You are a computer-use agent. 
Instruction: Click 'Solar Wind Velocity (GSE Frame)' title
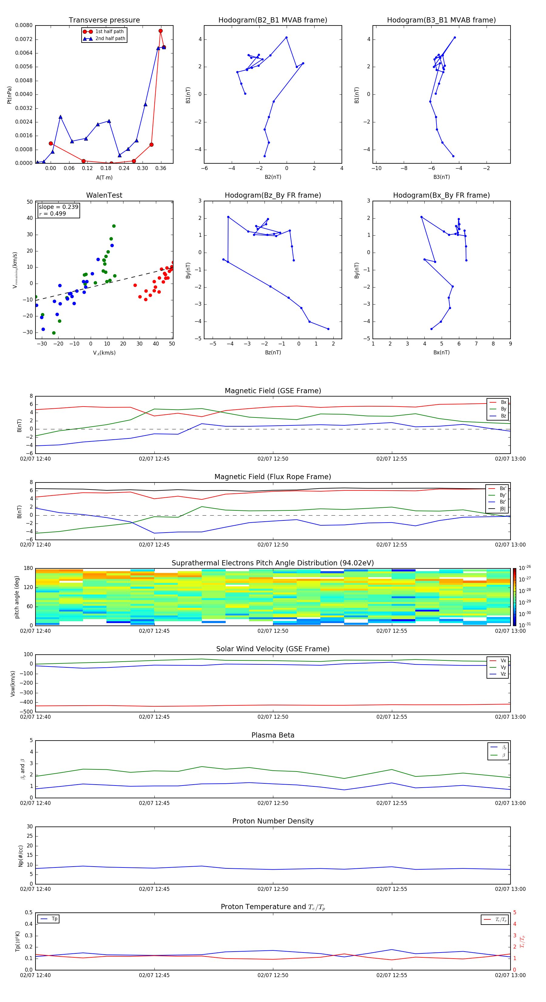coord(273,649)
